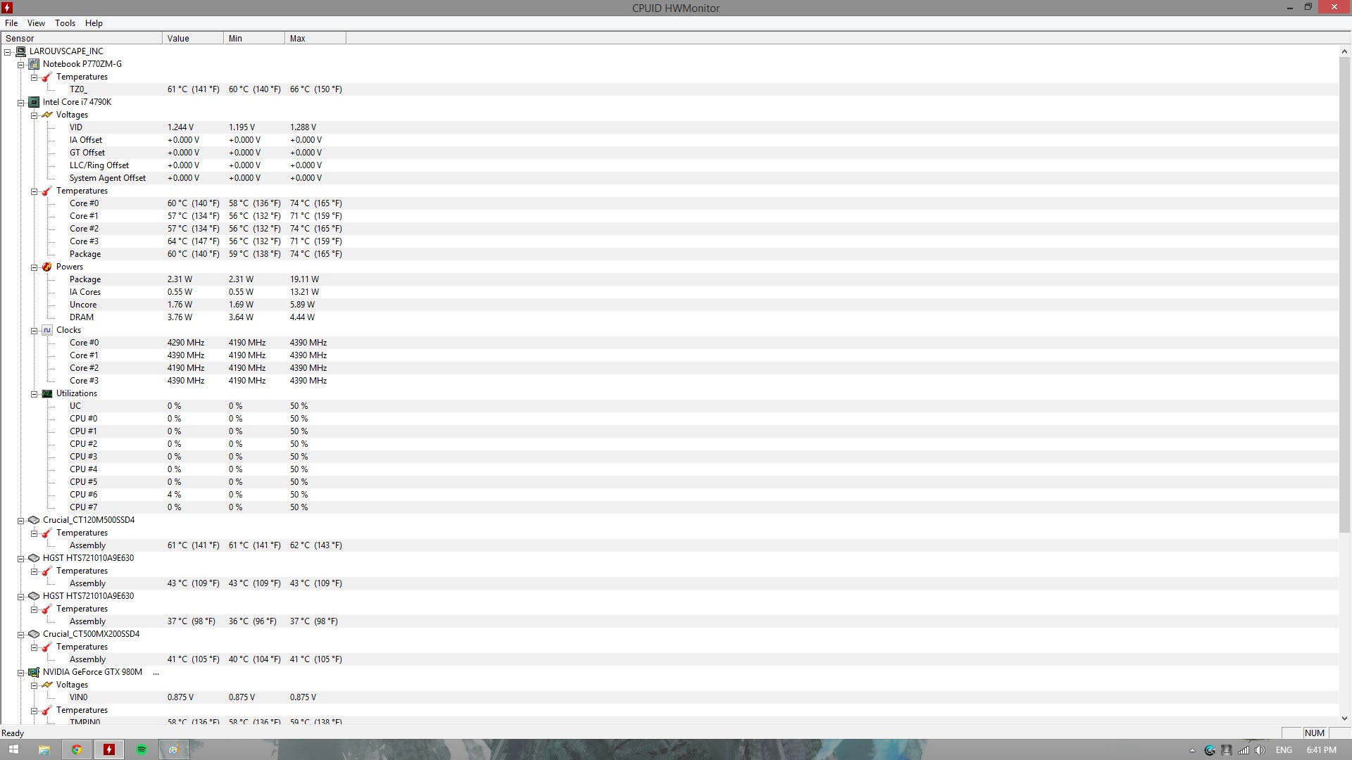
Task: Open the View menu
Action: coord(36,23)
